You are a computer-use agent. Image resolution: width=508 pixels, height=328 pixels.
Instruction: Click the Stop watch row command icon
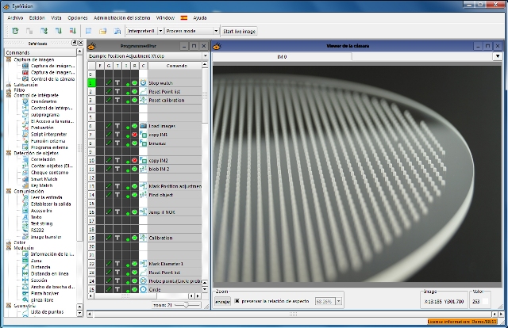(143, 83)
